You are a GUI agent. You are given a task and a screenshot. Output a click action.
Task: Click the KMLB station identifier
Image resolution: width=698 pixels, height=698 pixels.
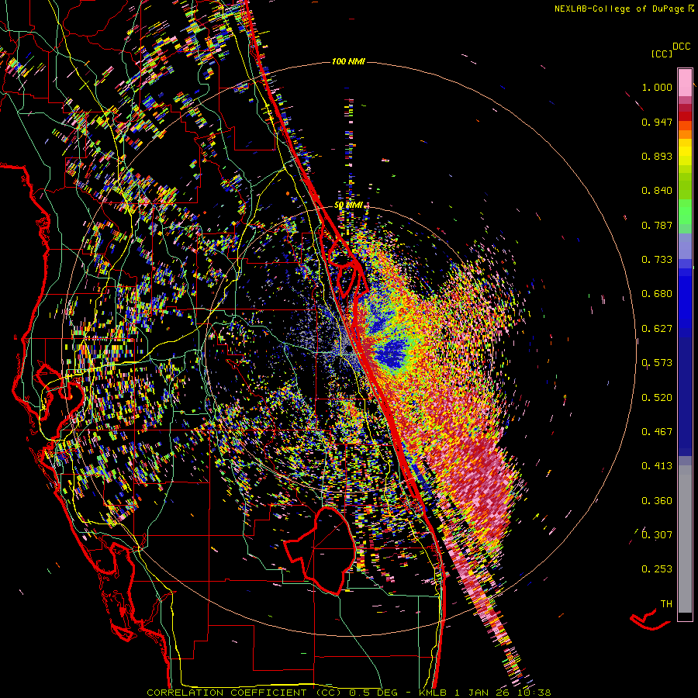(x=434, y=693)
